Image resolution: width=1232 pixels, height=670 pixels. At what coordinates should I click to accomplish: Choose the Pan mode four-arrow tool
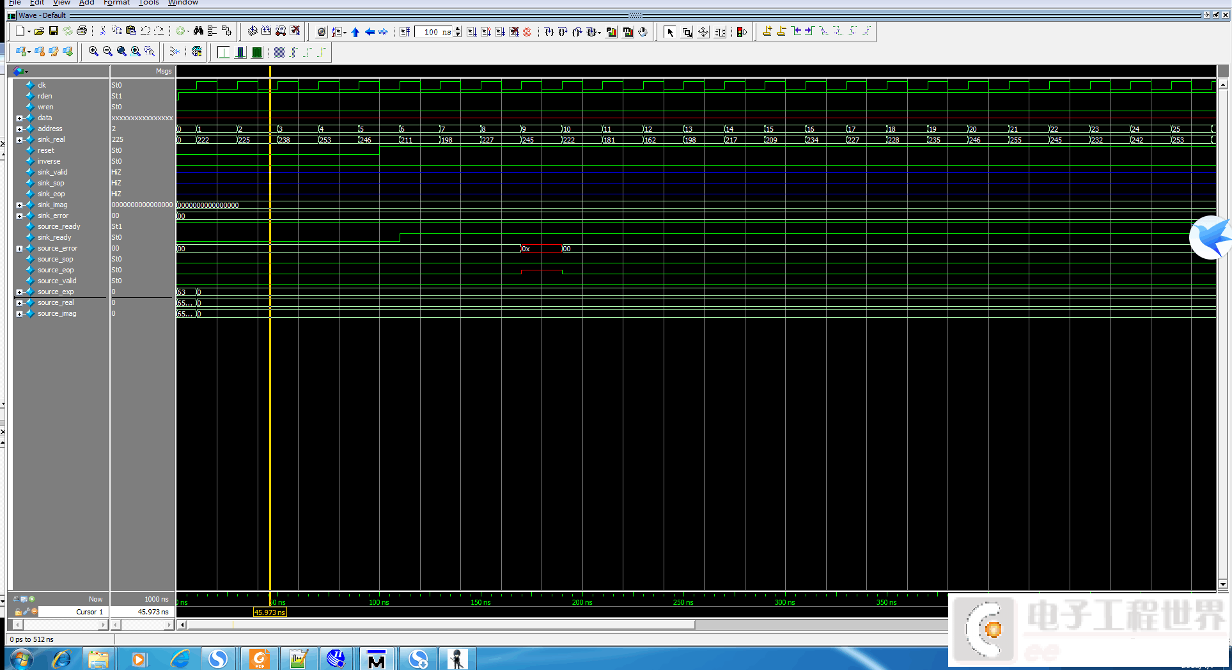tap(703, 32)
